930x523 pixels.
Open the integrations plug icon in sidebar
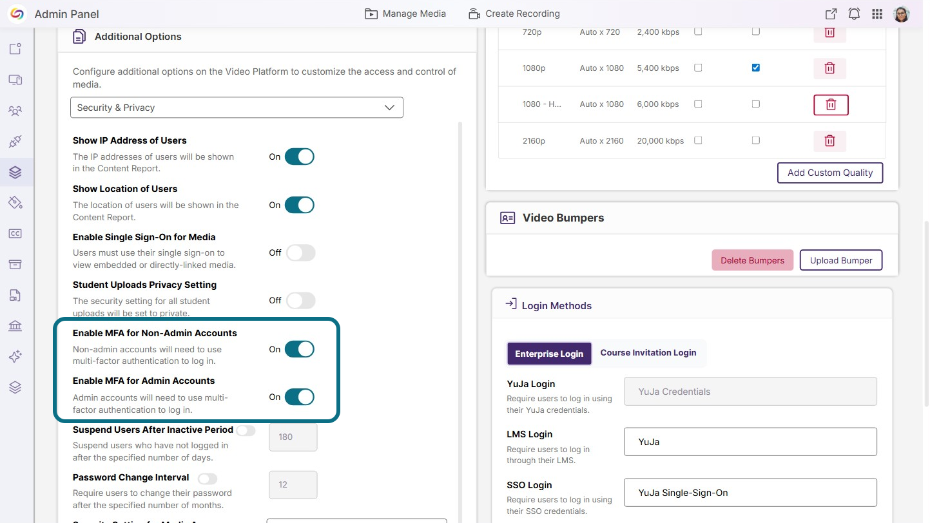[15, 142]
